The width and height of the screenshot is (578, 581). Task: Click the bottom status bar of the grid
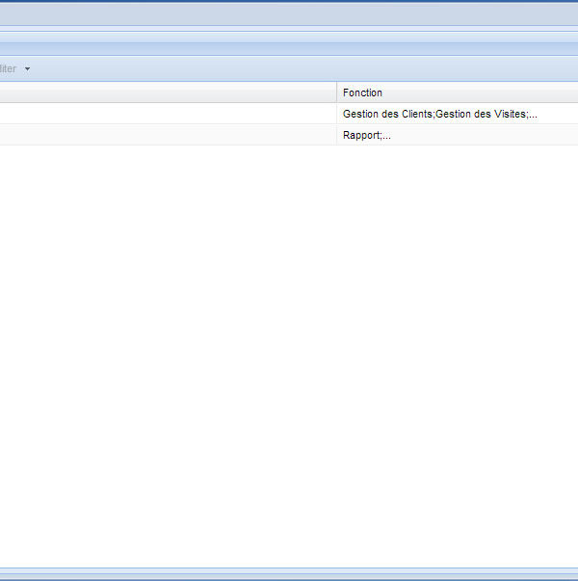pos(289,574)
